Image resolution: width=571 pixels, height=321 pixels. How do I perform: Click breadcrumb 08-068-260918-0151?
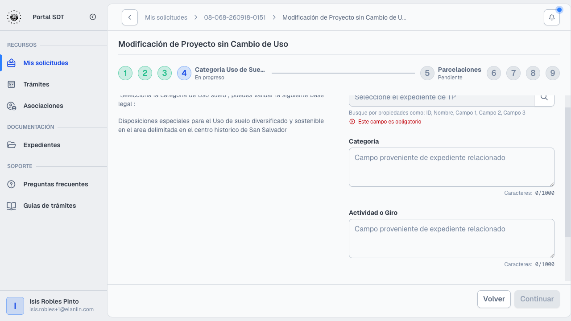coord(235,17)
